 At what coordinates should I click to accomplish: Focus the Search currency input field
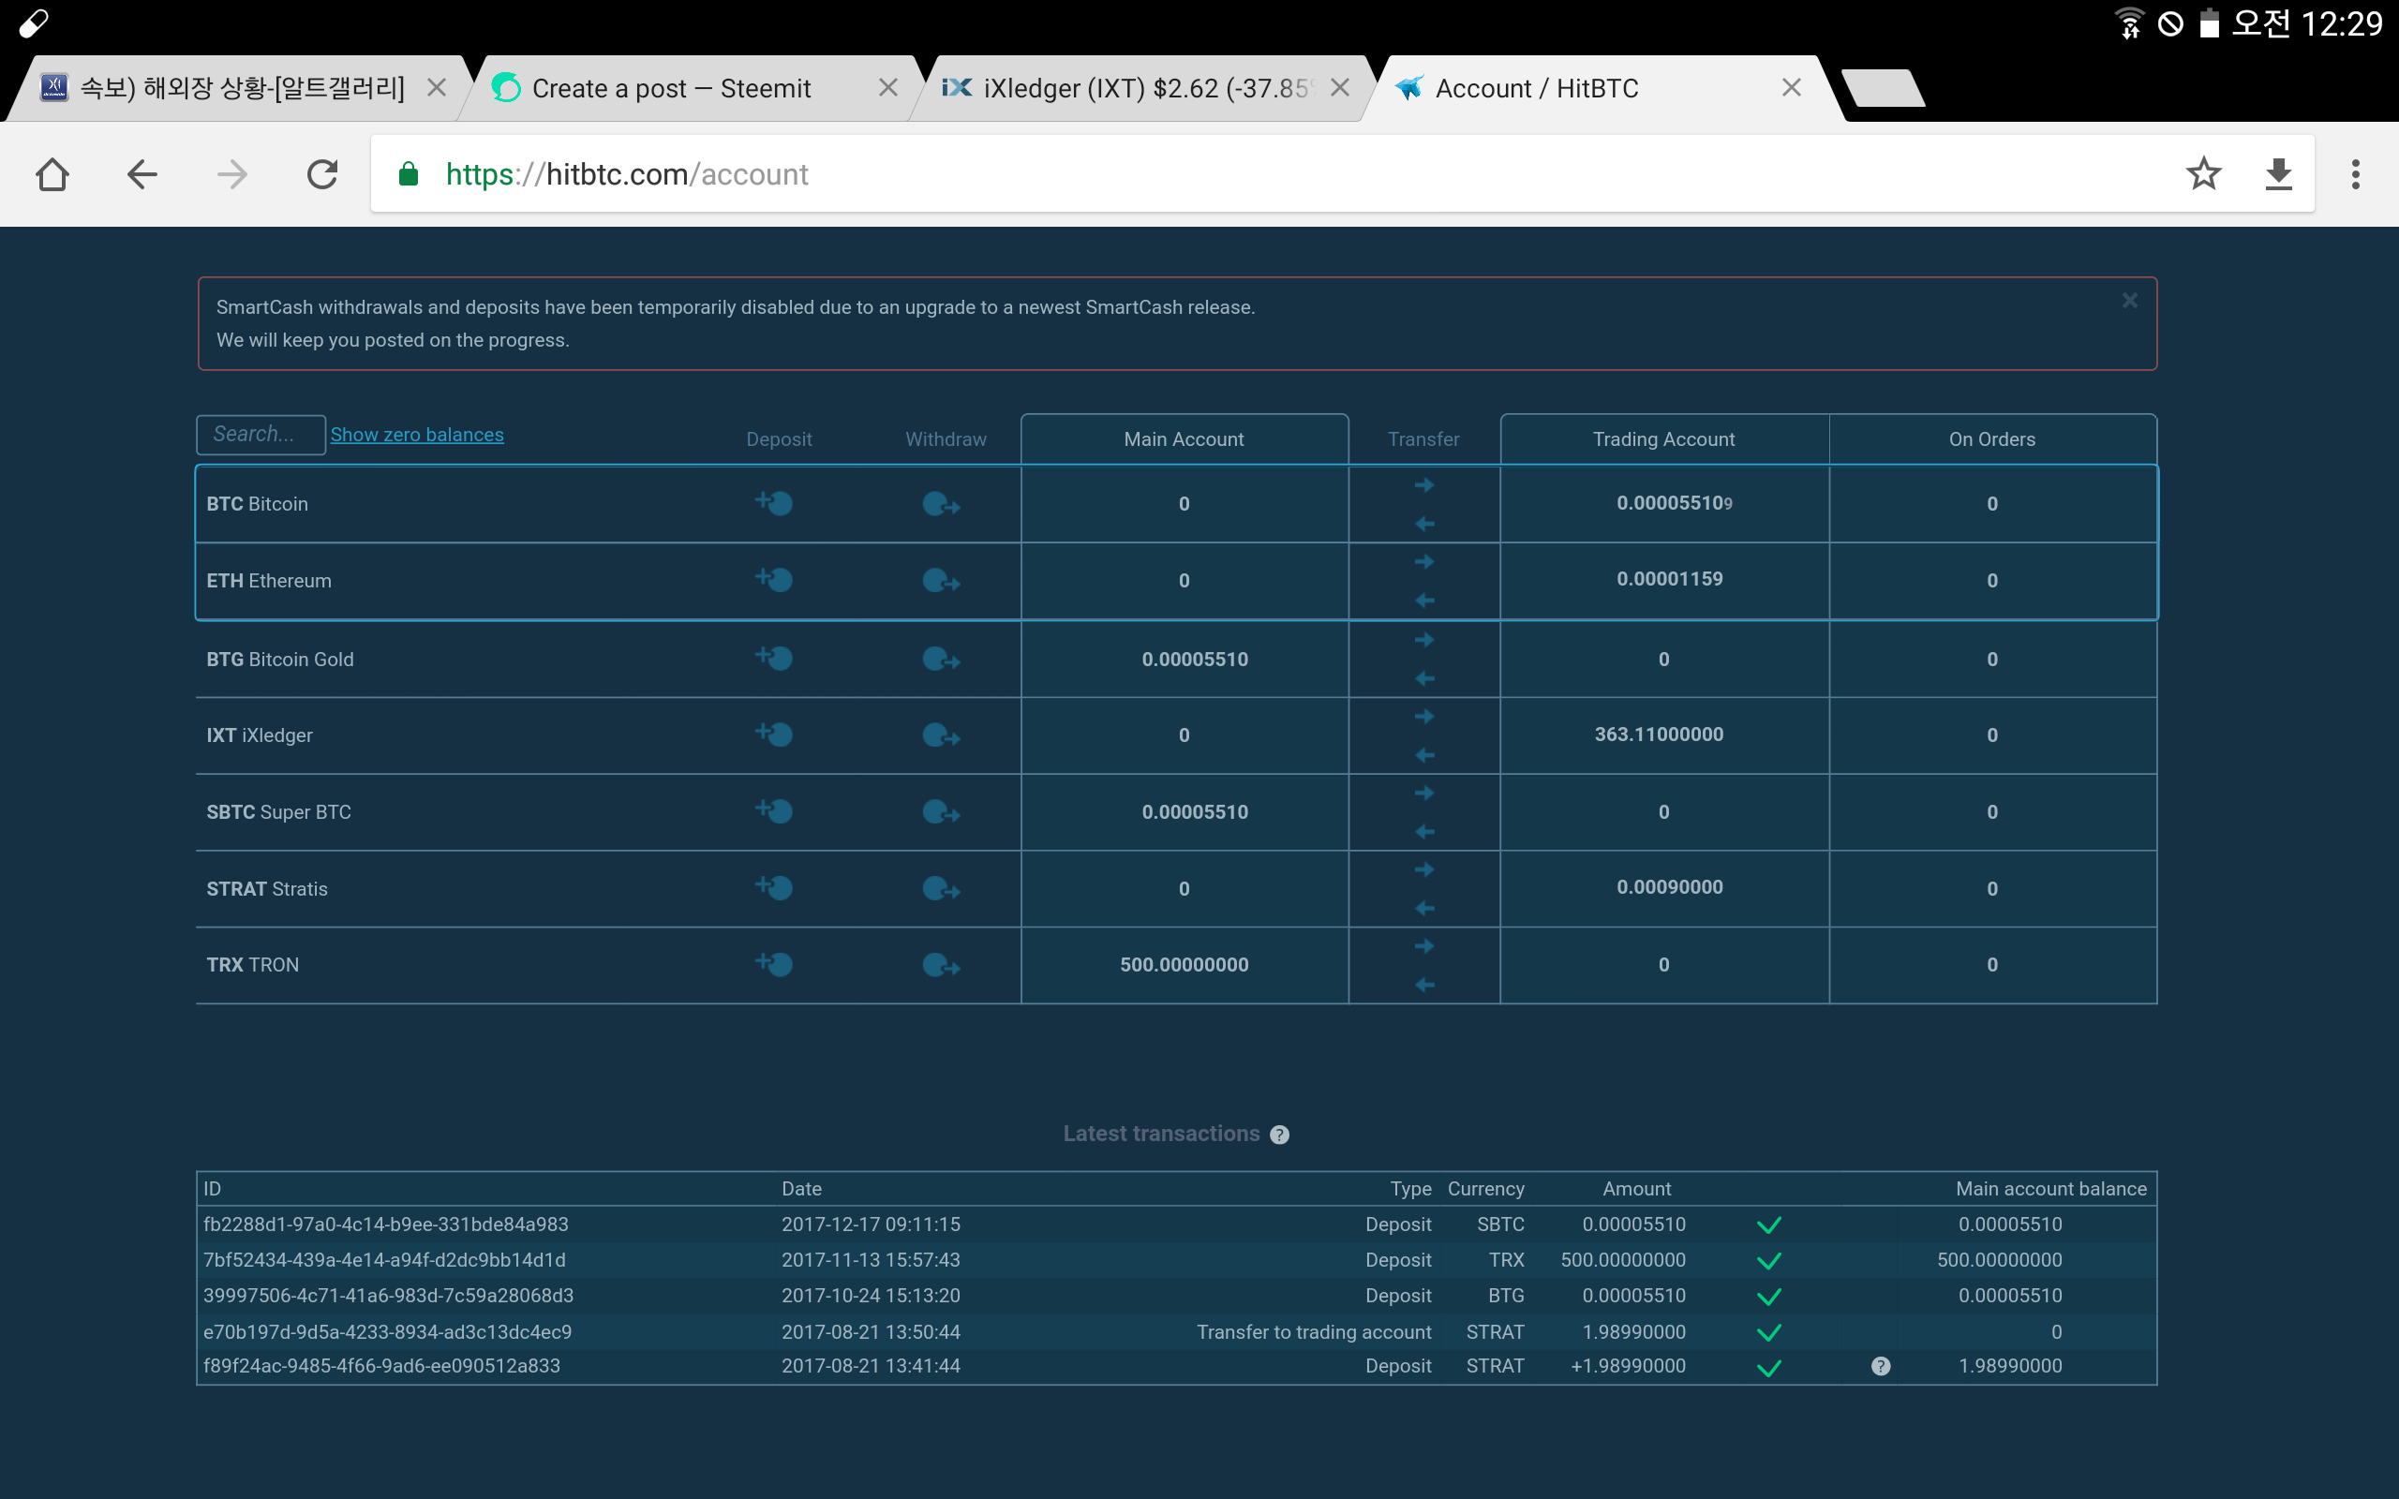tap(261, 434)
